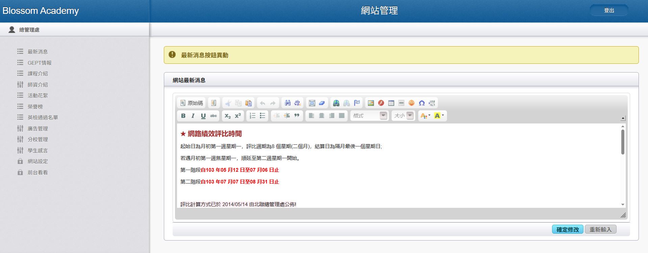Center align the text
This screenshot has width=648, height=253.
pos(322,116)
